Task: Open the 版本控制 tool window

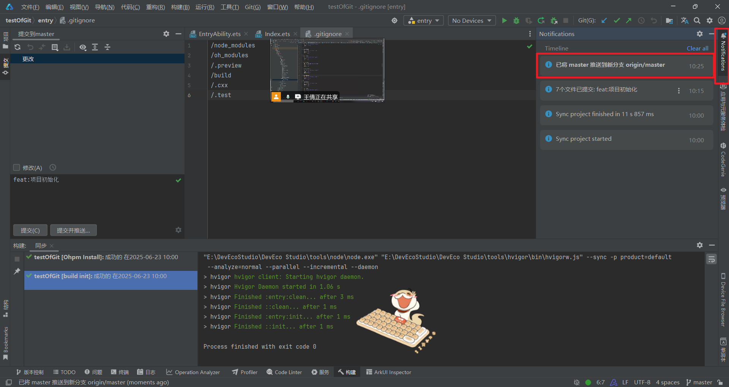Action: pos(30,372)
